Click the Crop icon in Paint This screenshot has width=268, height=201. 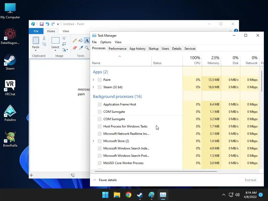(x=64, y=38)
